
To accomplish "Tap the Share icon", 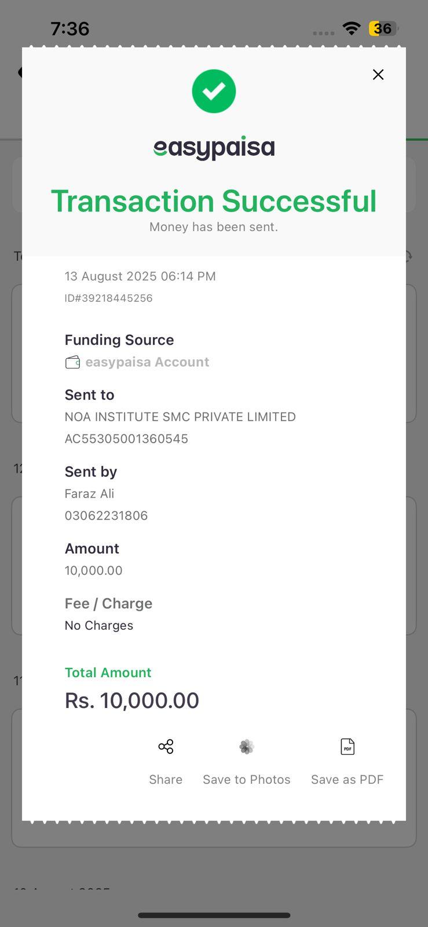I will click(x=166, y=747).
